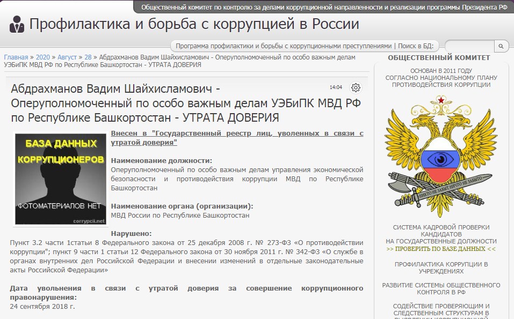Click ">> ПРОВЕРИТЬ ПО БАЗЕ ДАННЫХ <<" link

tap(441, 249)
